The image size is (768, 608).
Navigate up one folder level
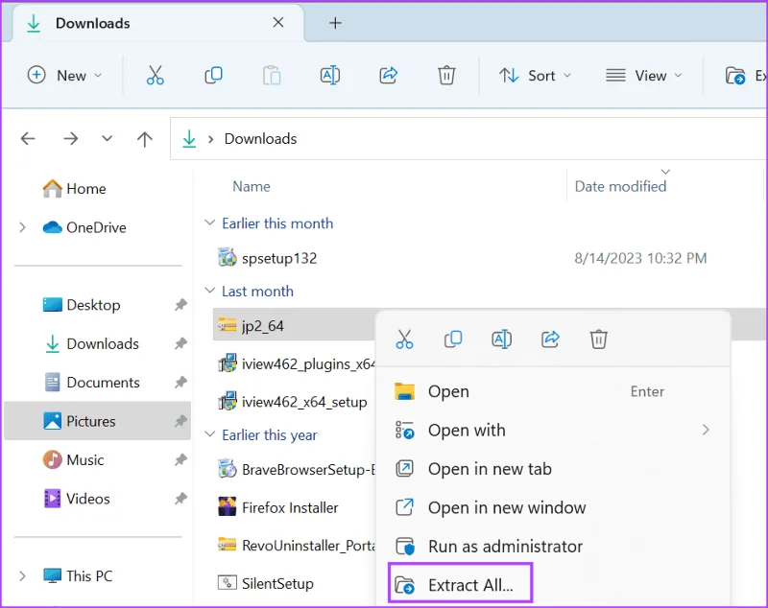point(145,139)
